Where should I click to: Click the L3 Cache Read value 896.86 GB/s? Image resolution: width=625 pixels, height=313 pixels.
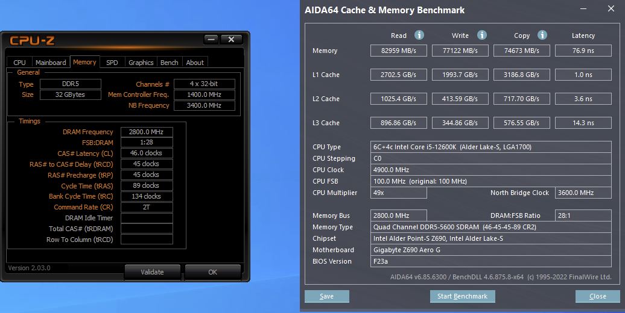pos(399,123)
